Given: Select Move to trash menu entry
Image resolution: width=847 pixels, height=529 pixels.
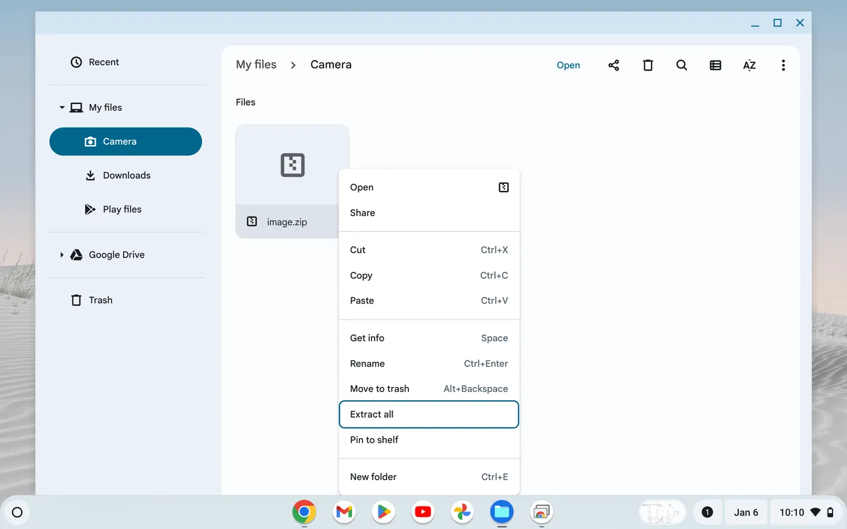Looking at the screenshot, I should pyautogui.click(x=429, y=389).
